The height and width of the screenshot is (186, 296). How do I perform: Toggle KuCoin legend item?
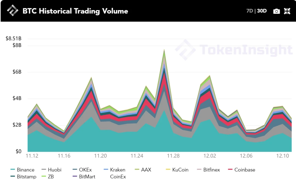pos(177,170)
